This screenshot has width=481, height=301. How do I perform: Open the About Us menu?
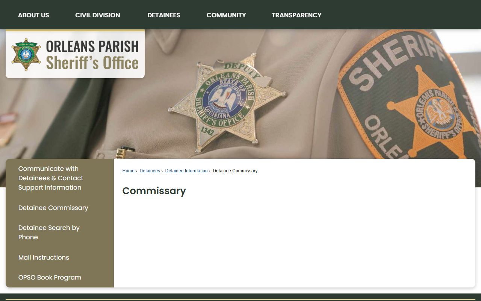pyautogui.click(x=33, y=15)
